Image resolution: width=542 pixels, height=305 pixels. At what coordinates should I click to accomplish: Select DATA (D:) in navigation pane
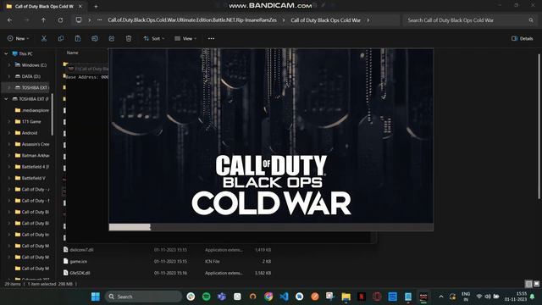(30, 76)
